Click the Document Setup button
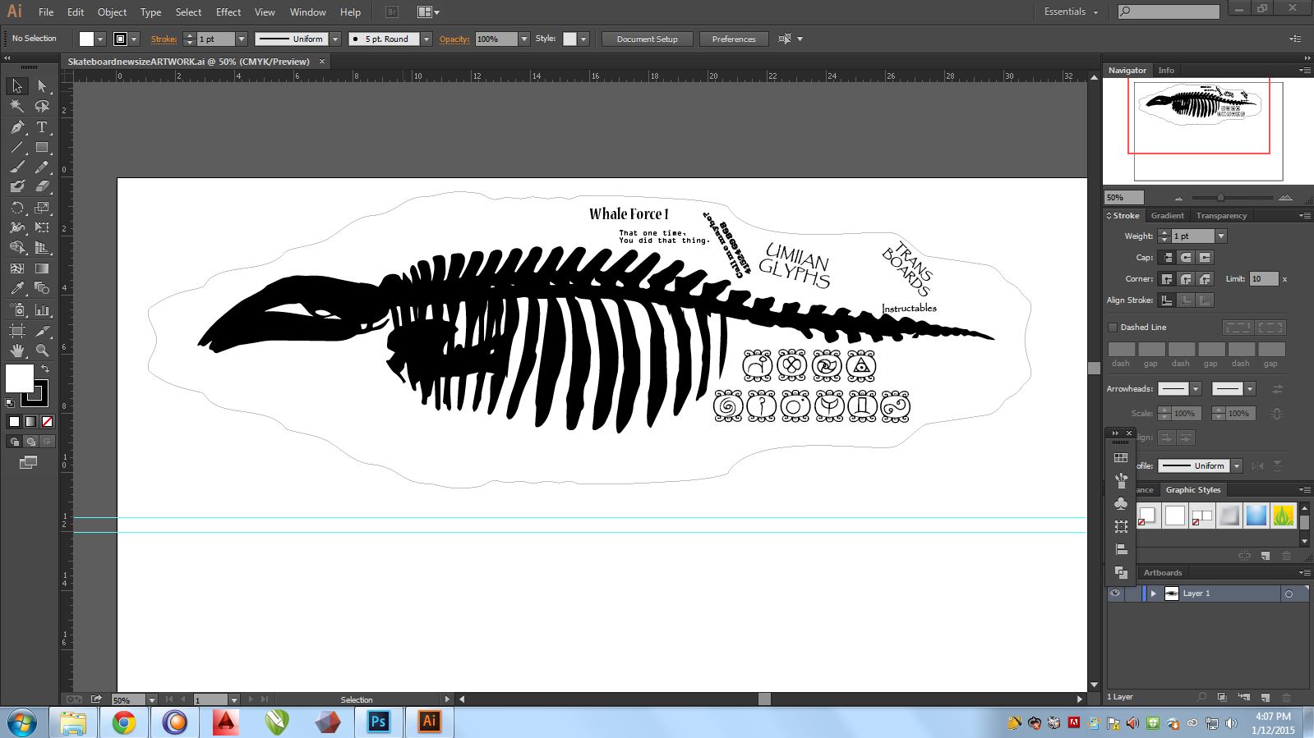 tap(648, 39)
